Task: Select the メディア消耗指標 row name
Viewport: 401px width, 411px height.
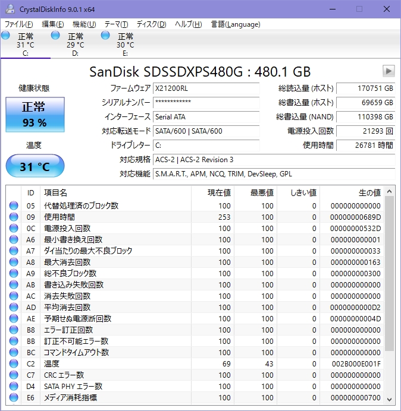Action: (70, 397)
